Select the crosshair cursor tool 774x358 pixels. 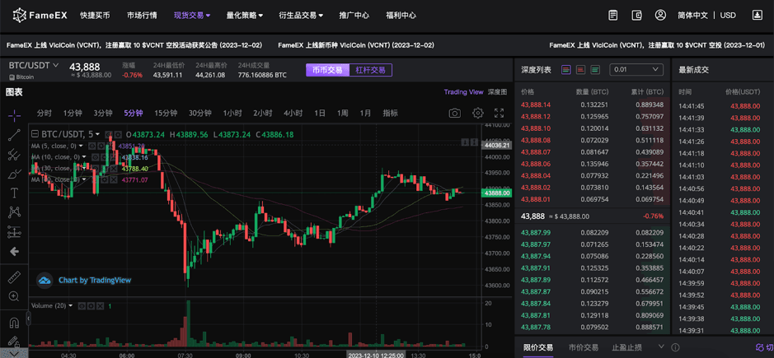click(14, 115)
